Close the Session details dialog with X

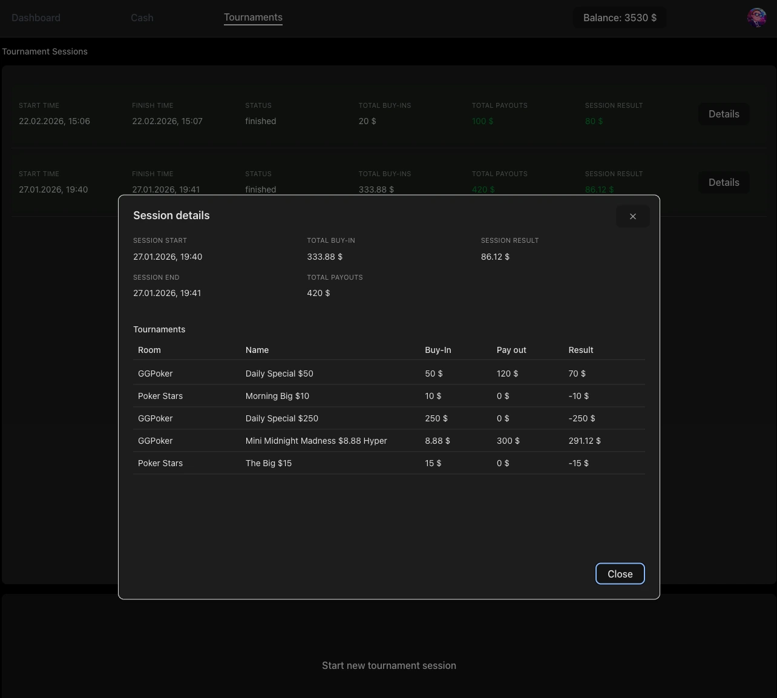pos(632,217)
